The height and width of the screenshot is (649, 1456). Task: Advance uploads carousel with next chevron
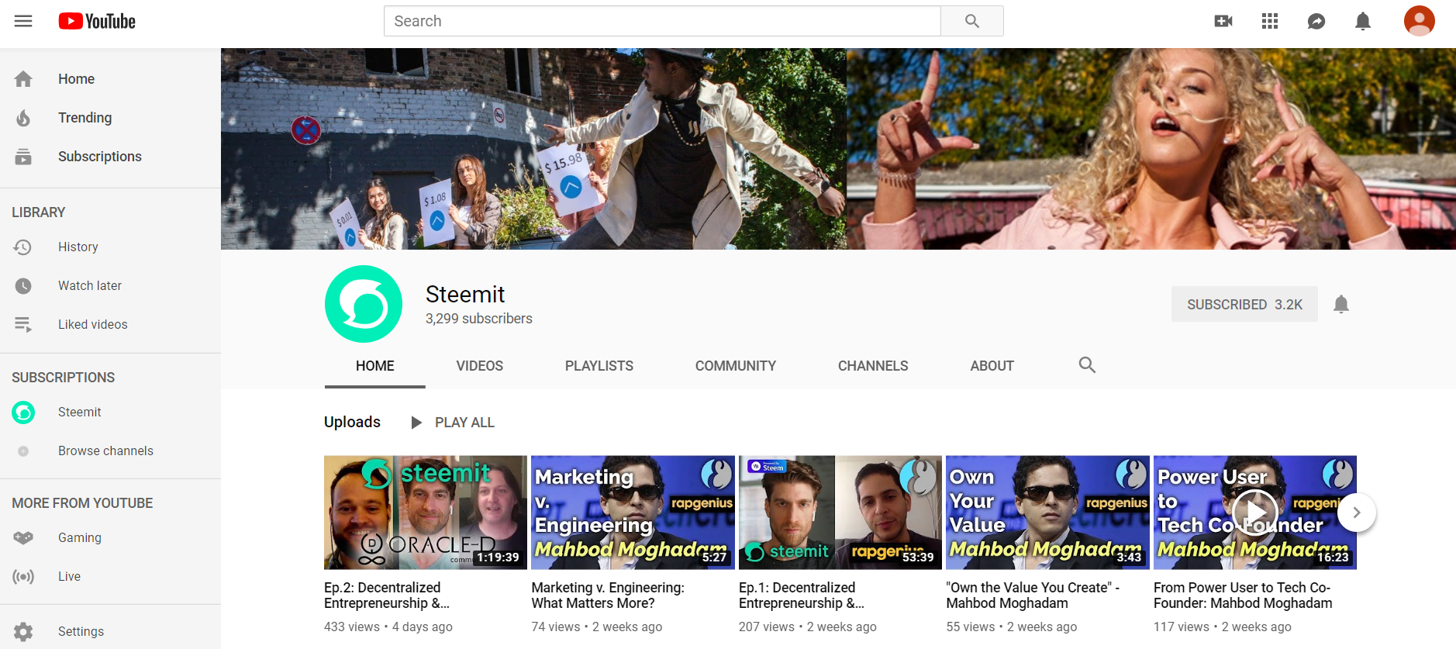point(1357,513)
